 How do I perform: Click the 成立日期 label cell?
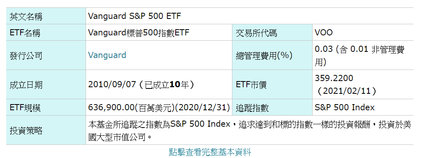pos(46,84)
